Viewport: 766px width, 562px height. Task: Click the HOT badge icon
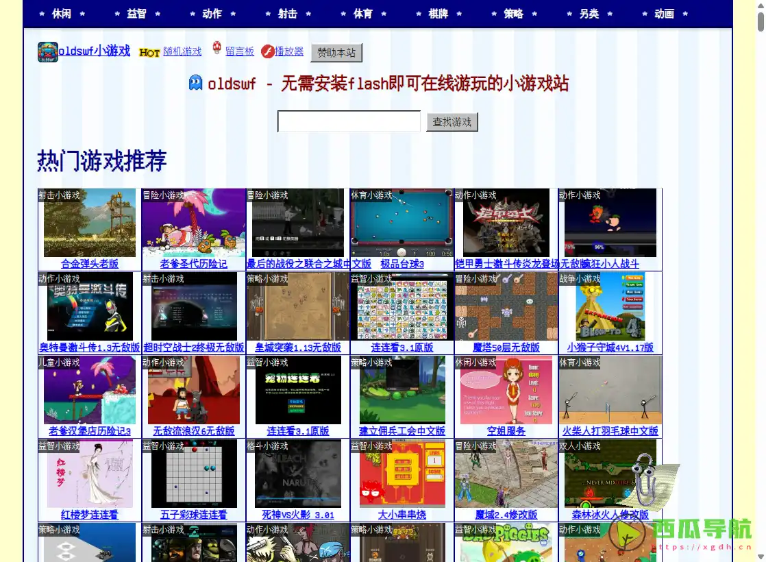pos(149,52)
